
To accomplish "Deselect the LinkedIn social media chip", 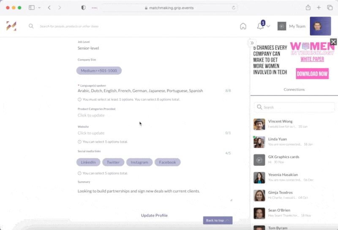I will [88, 162].
